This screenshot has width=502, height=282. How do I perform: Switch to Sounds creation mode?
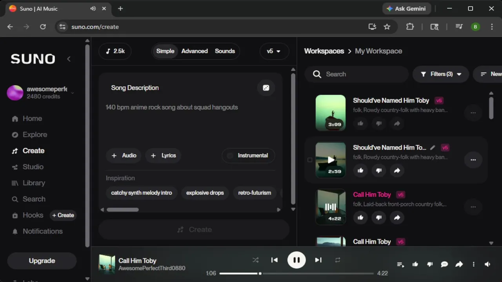click(x=225, y=51)
